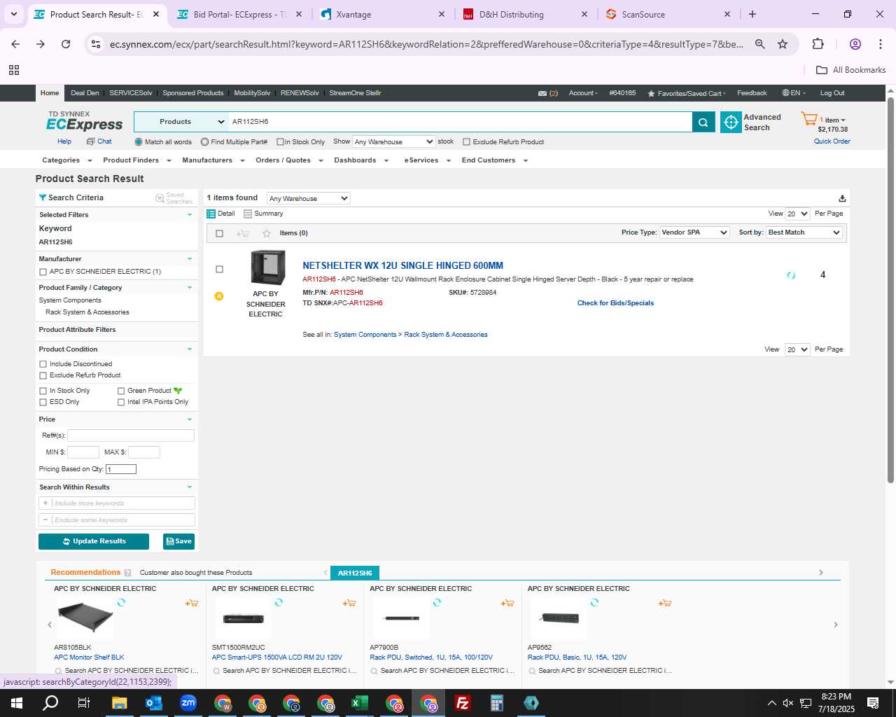This screenshot has width=896, height=717.
Task: Switch to Summary view icon
Action: click(x=248, y=214)
